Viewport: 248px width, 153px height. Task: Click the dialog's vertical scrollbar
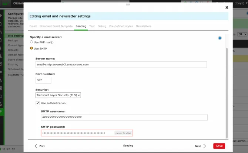[x=227, y=93]
